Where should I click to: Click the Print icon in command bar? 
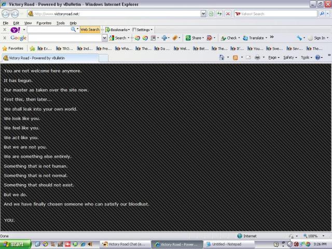pos(257,58)
